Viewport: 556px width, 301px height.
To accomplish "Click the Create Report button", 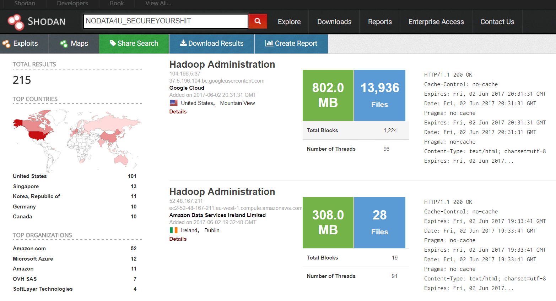I will point(291,44).
